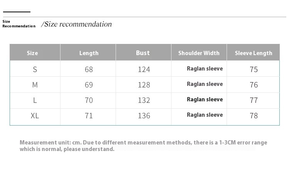Click the XL size cell

pos(35,116)
